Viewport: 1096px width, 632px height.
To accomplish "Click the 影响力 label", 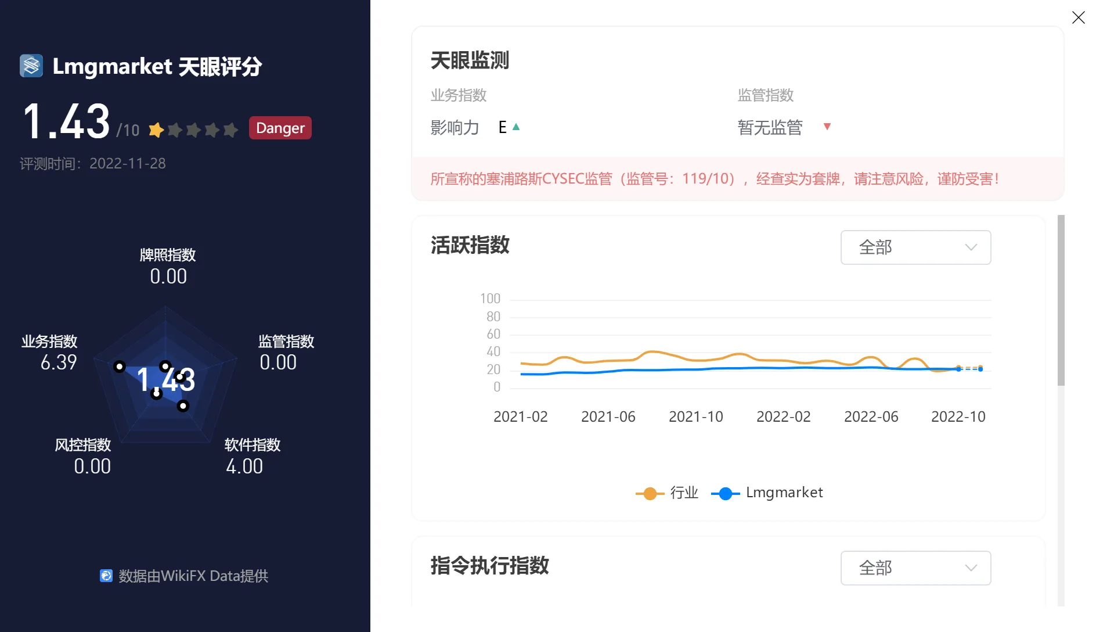I will pyautogui.click(x=455, y=127).
